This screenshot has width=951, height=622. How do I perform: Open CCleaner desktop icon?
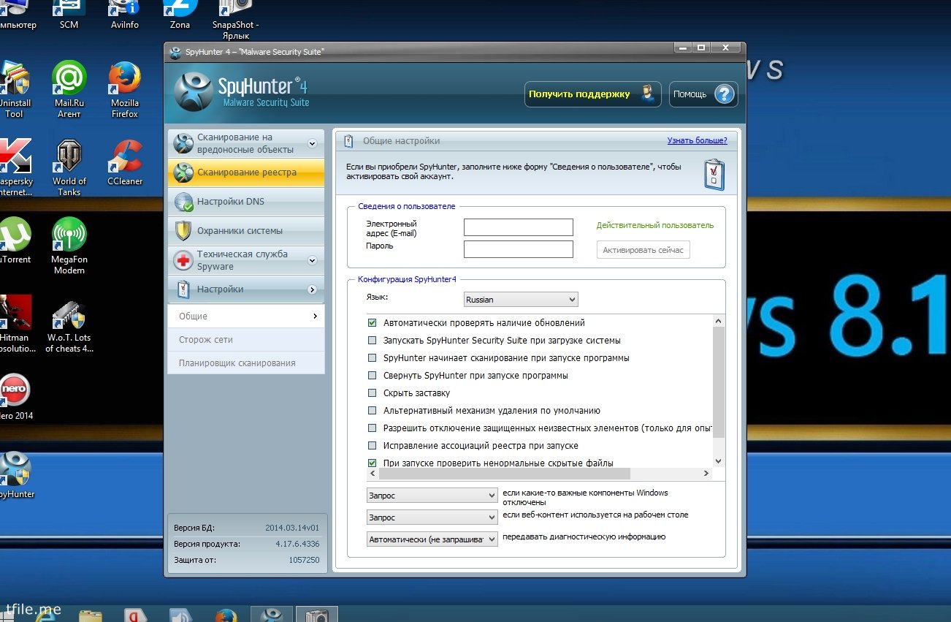125,162
